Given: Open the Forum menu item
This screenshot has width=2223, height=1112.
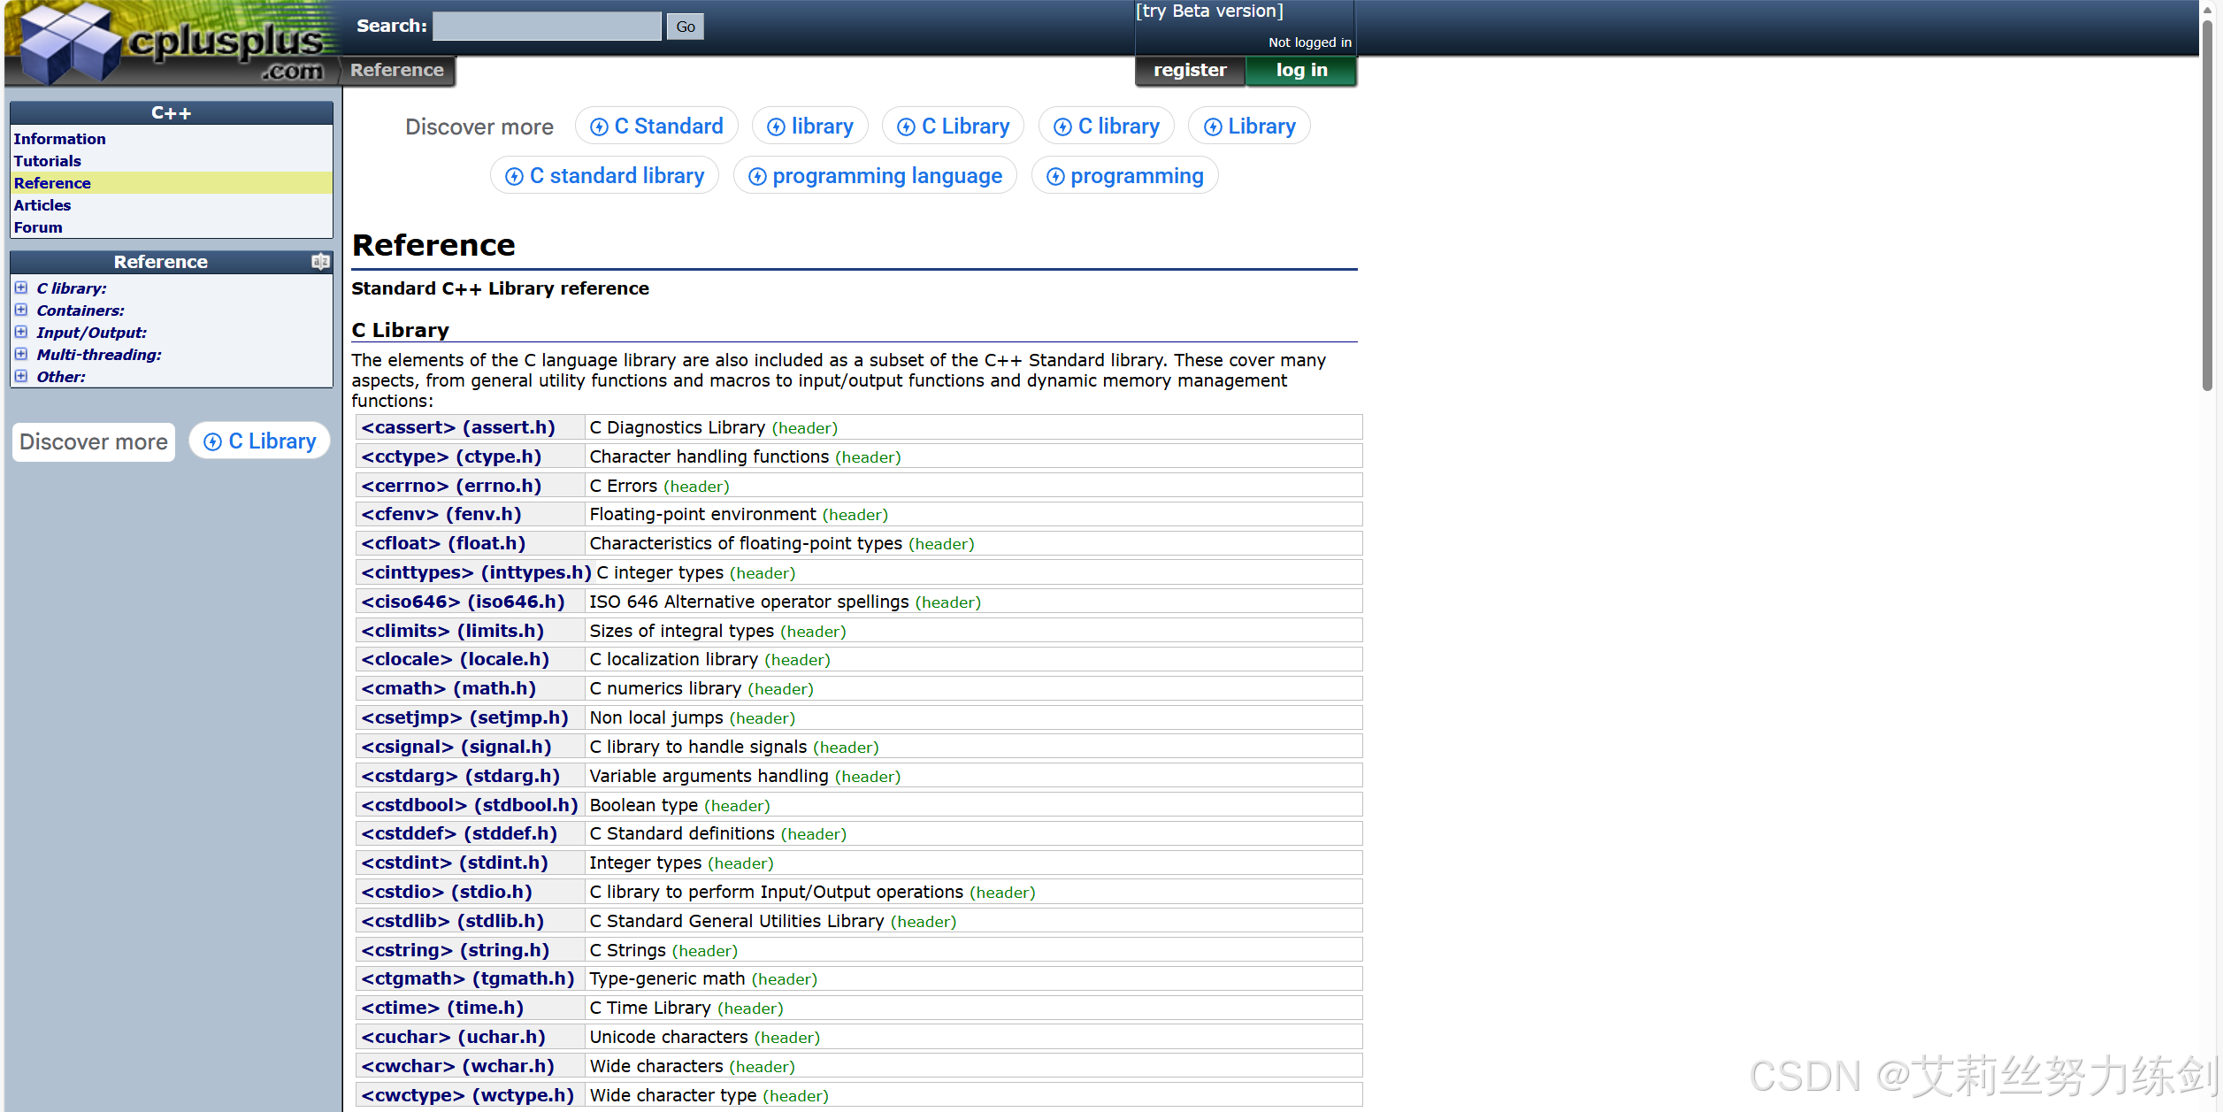Looking at the screenshot, I should tap(38, 227).
